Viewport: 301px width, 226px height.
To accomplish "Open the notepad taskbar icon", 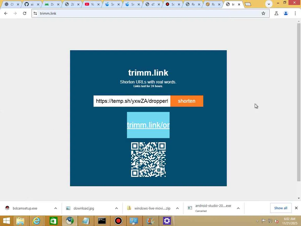I will pyautogui.click(x=86, y=221).
